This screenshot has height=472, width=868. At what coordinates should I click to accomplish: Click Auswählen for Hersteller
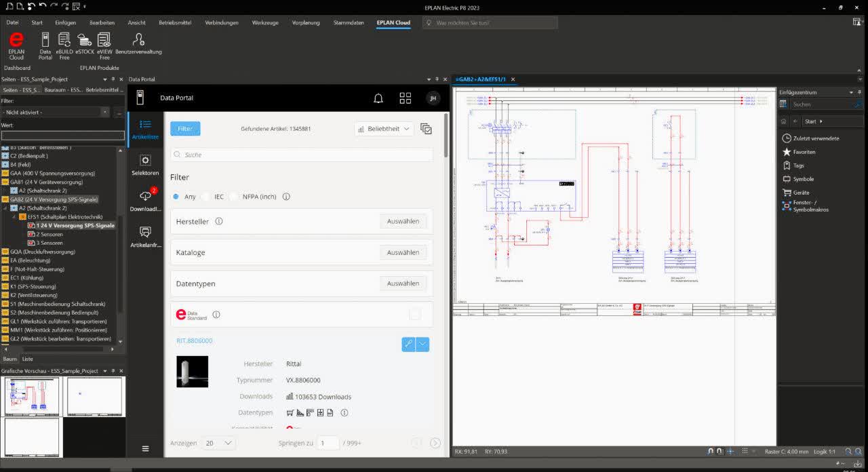403,221
